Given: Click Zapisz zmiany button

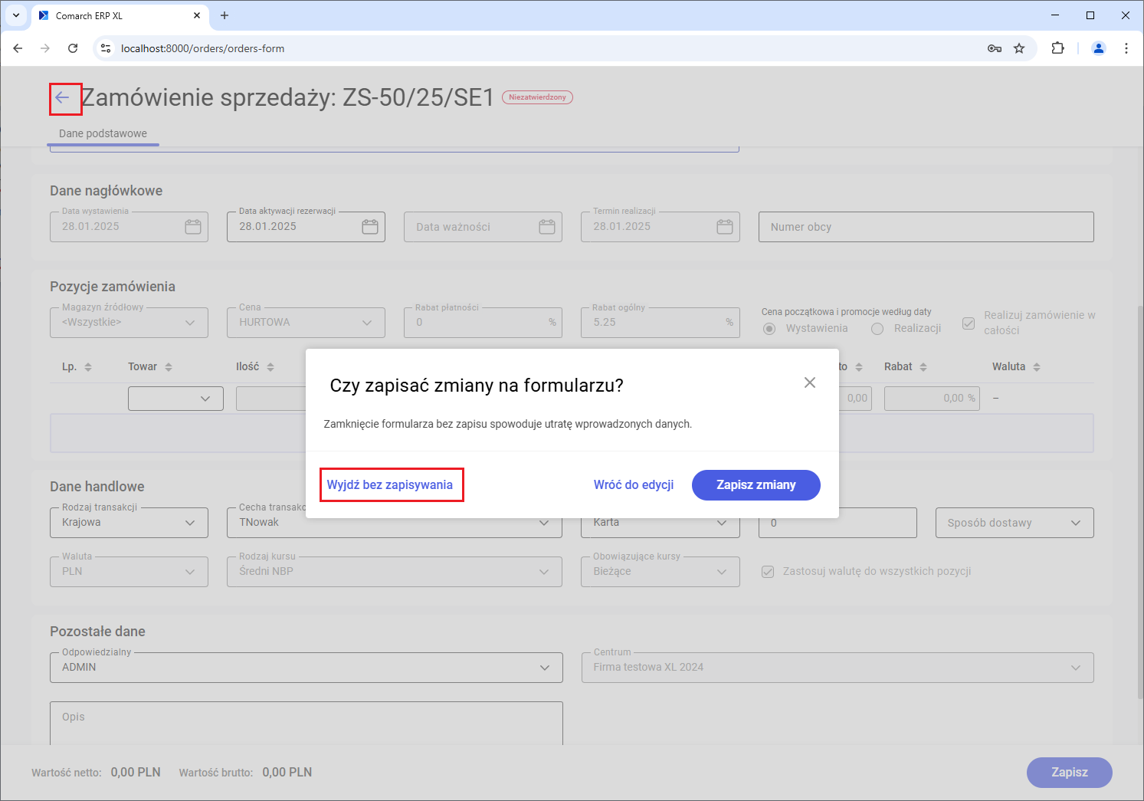Looking at the screenshot, I should point(756,485).
